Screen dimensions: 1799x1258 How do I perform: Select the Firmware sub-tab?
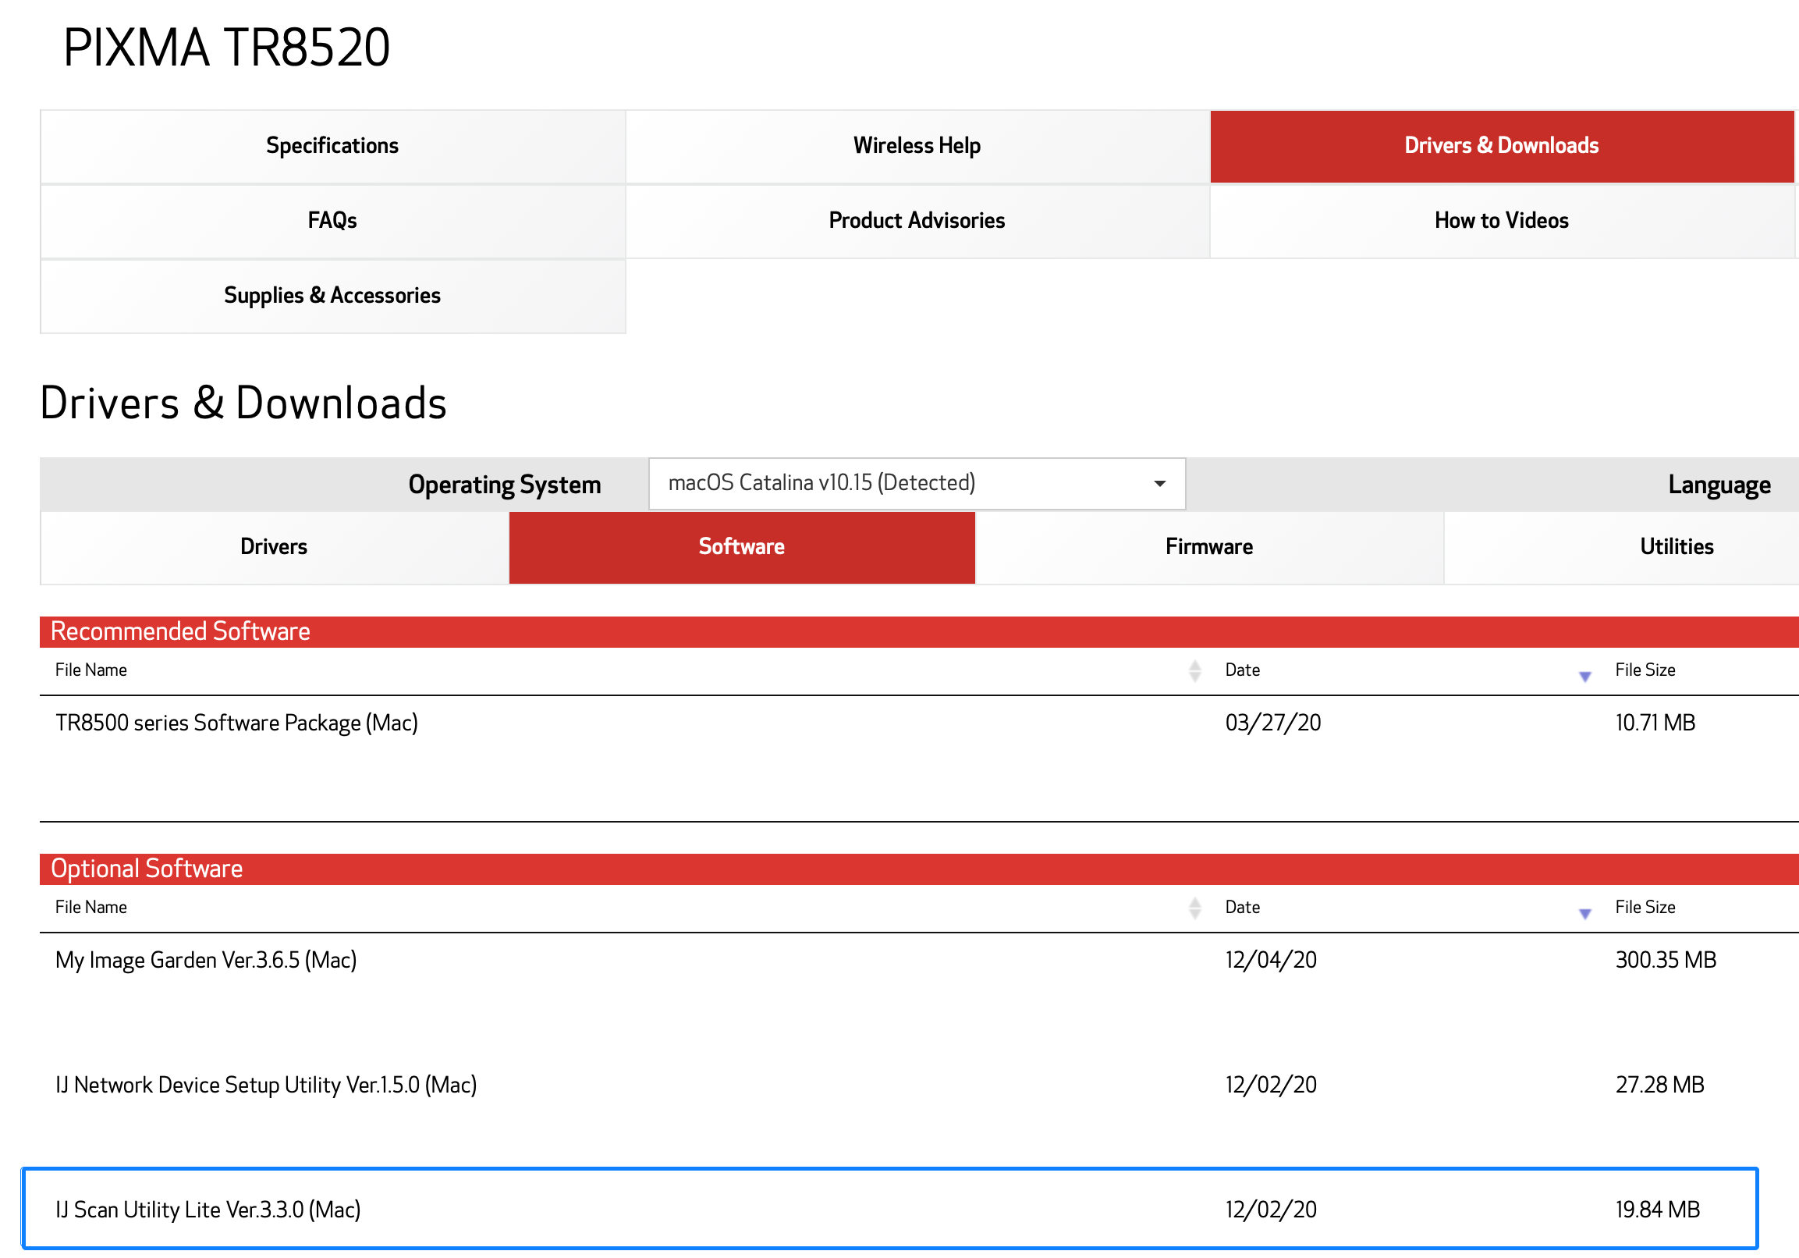pyautogui.click(x=1208, y=546)
